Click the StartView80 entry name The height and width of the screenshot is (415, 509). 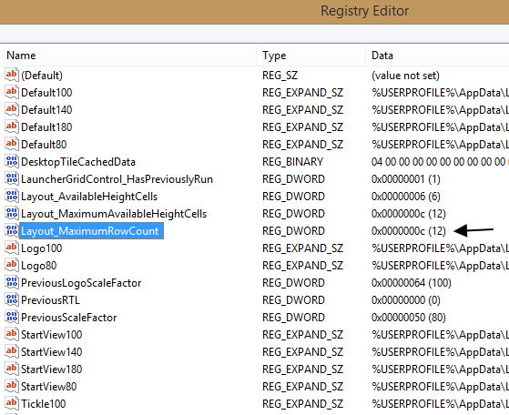coord(49,386)
